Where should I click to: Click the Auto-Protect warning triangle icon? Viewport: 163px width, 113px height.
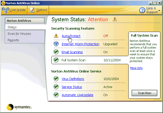pyautogui.click(x=56, y=36)
